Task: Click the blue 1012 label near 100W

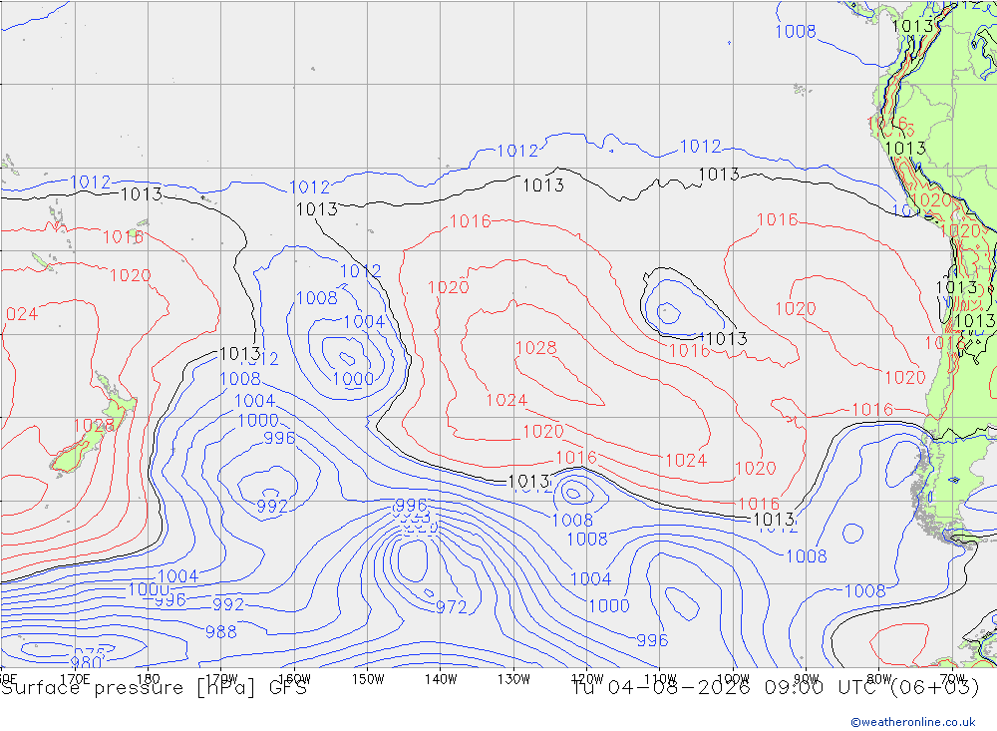Action: point(701,147)
